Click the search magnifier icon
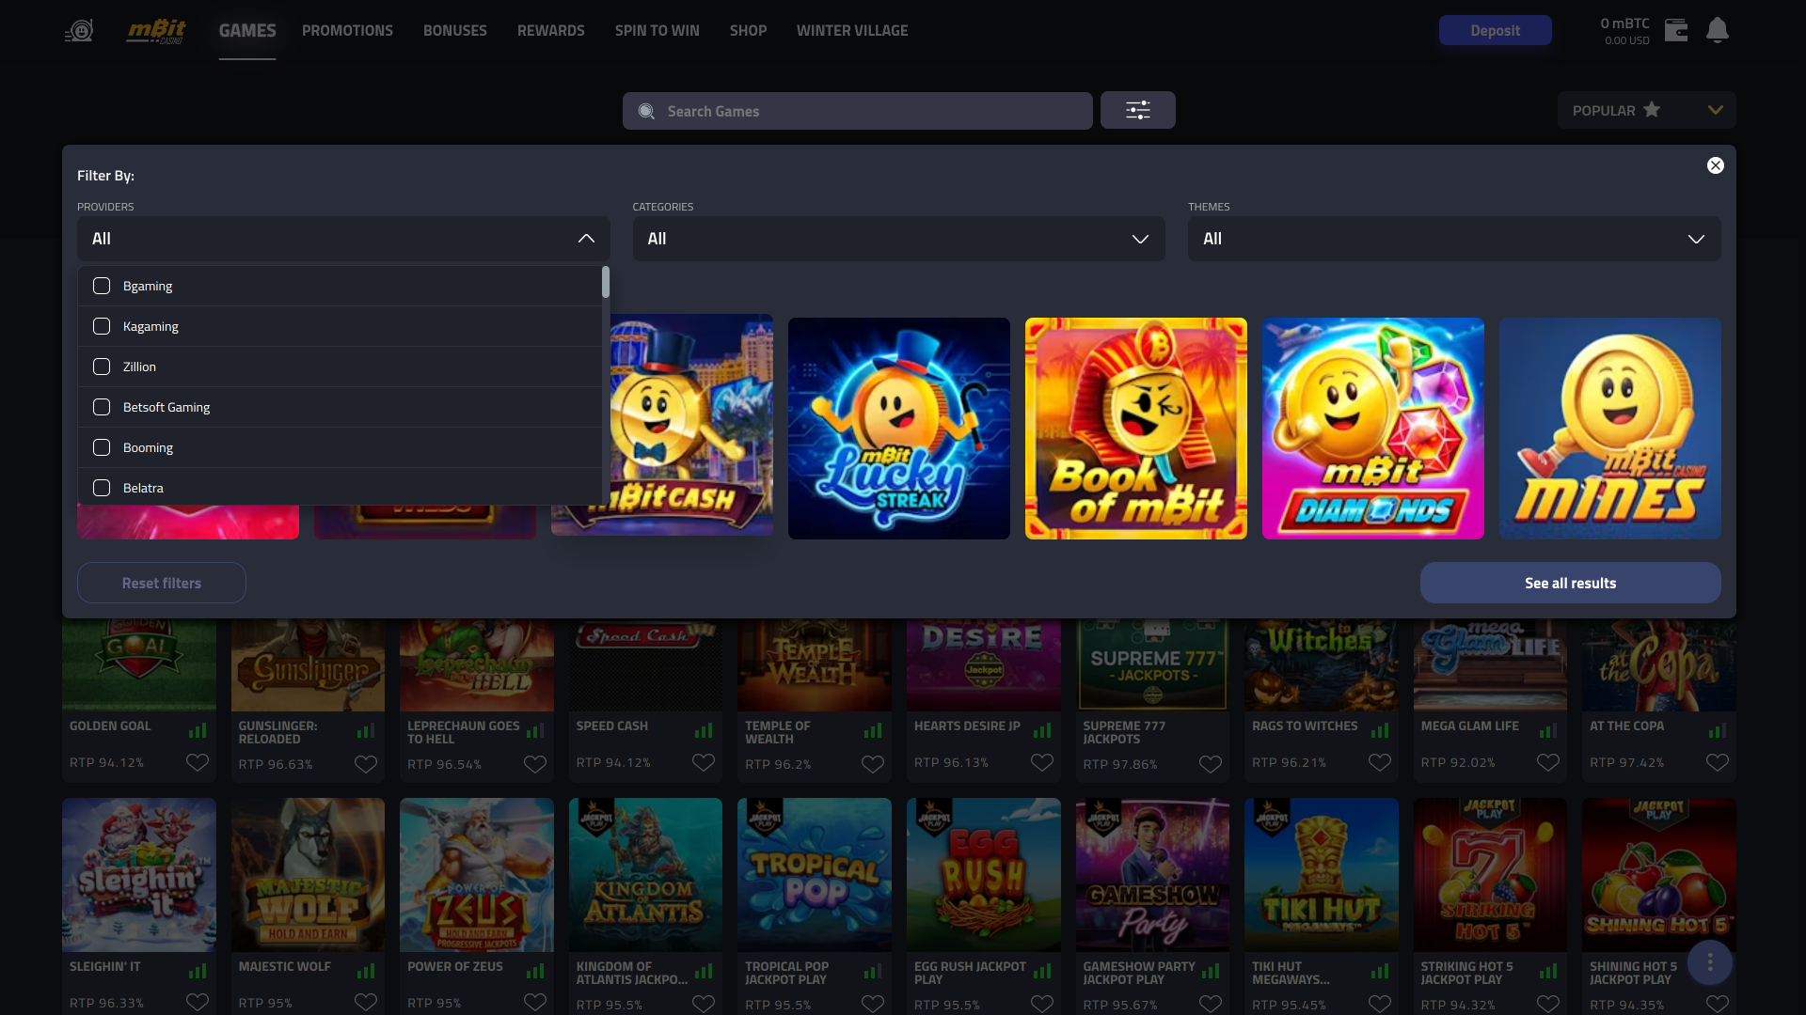1806x1015 pixels. [x=646, y=111]
